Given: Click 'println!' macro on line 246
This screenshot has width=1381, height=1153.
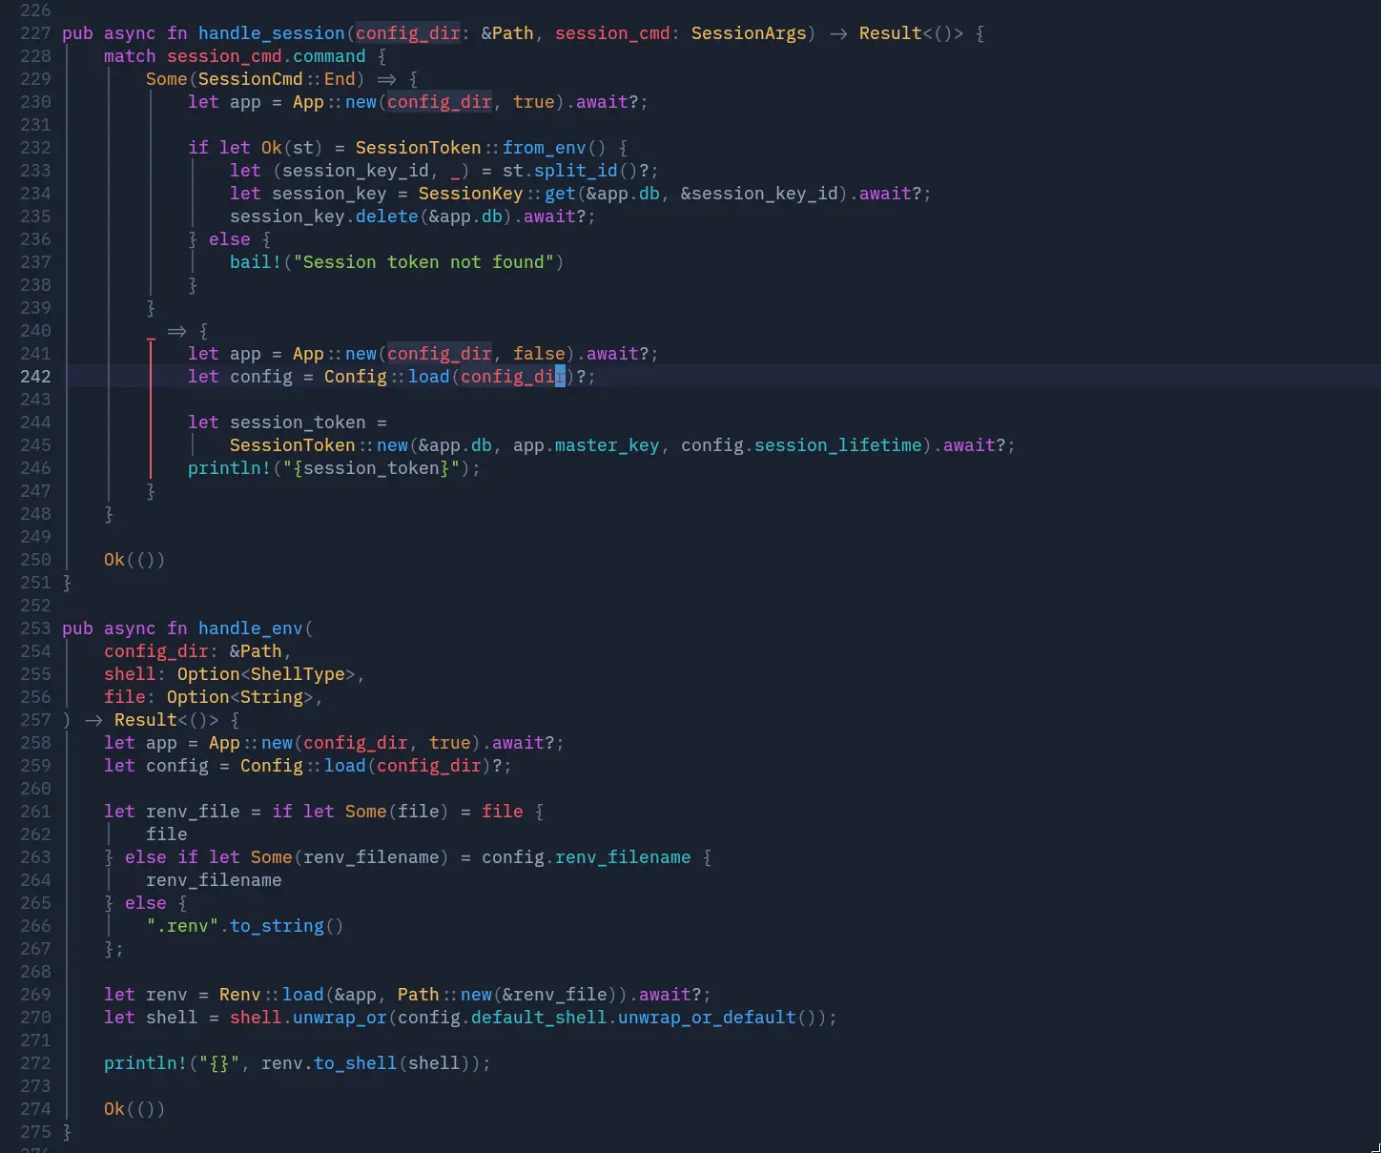Looking at the screenshot, I should point(230,468).
